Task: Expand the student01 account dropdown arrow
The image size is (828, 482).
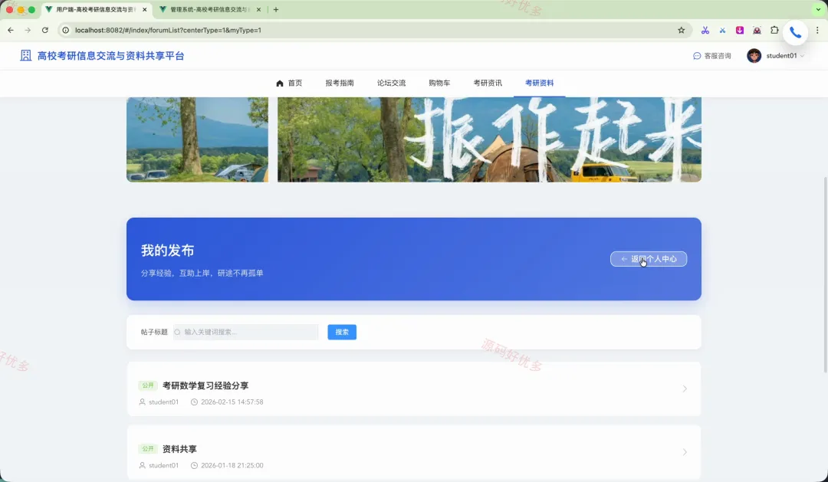Action: click(802, 56)
